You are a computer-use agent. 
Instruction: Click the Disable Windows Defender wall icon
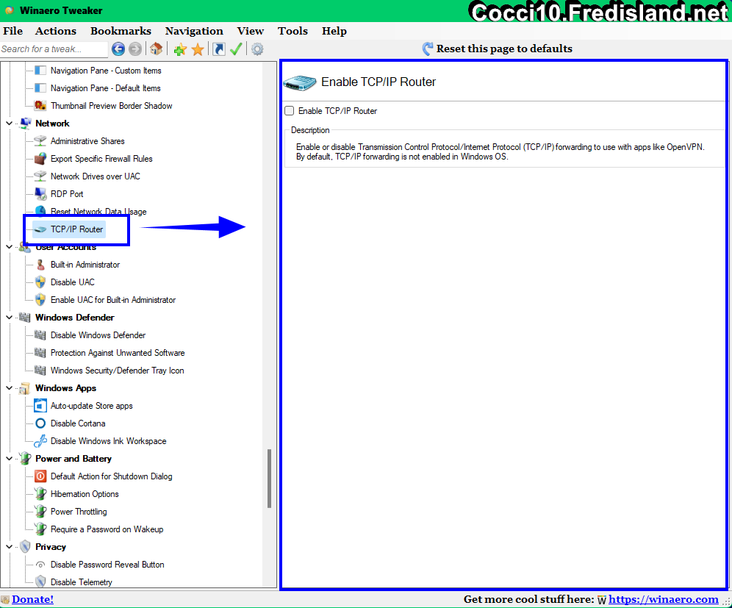tap(40, 335)
